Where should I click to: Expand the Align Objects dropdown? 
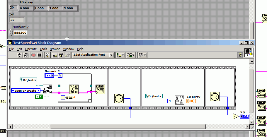click(x=120, y=55)
